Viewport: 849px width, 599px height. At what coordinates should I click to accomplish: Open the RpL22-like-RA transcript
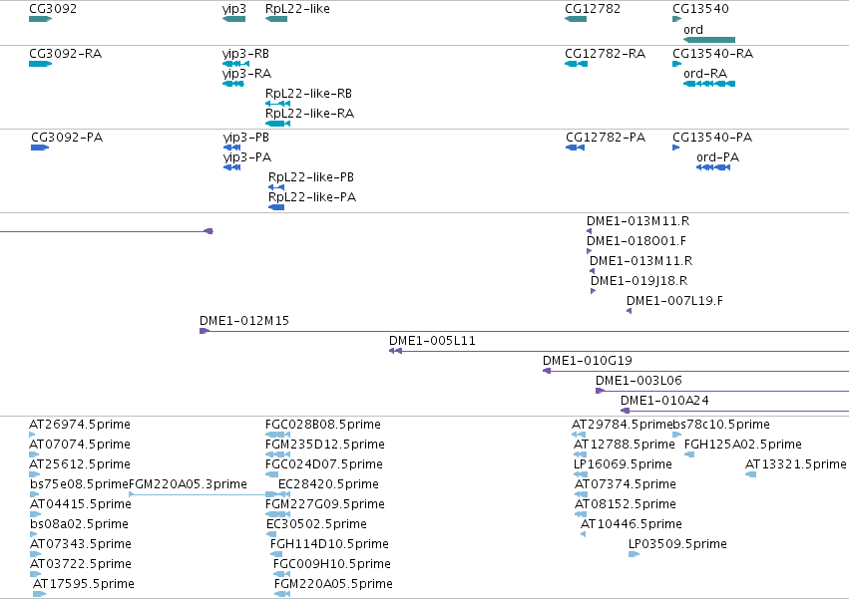[x=277, y=124]
